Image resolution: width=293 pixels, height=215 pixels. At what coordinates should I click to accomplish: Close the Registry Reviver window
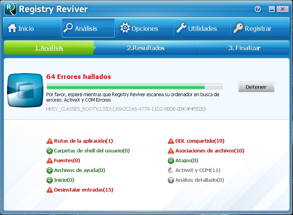pyautogui.click(x=282, y=9)
